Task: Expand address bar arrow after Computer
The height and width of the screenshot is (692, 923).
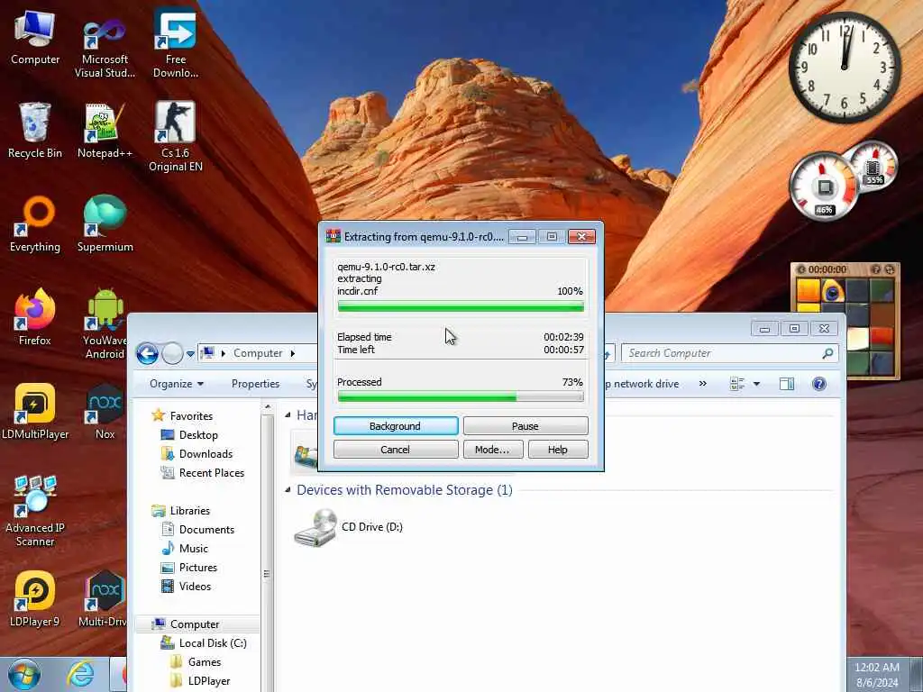Action: point(293,353)
